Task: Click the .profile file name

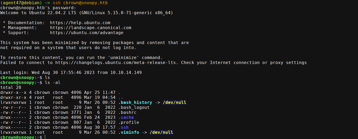Action: [128, 122]
